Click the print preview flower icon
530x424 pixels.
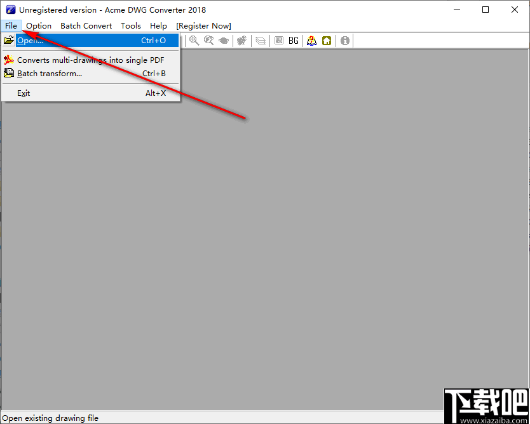pos(242,40)
